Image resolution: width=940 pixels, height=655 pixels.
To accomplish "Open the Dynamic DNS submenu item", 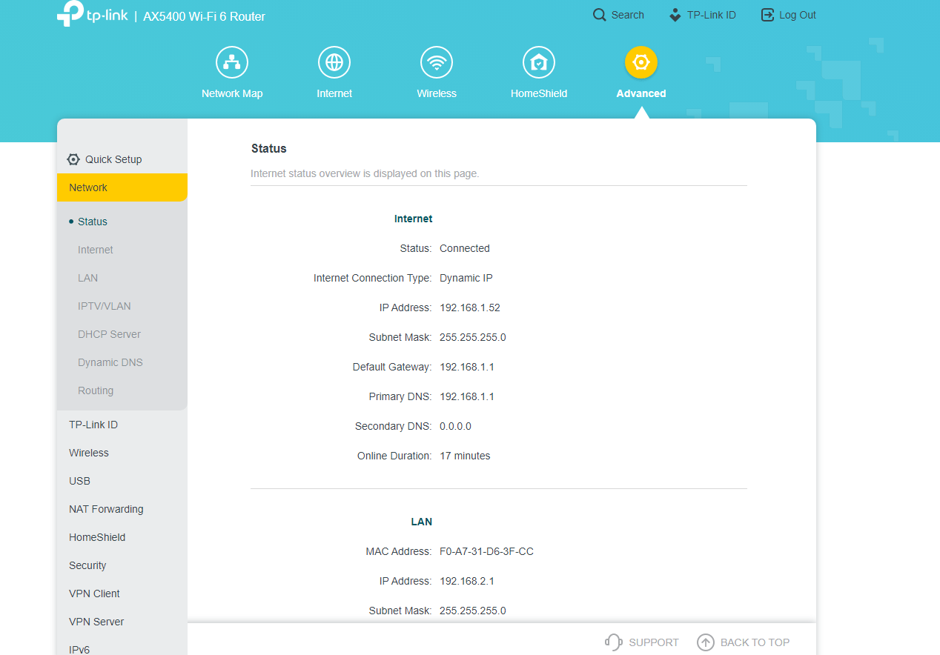I will tap(110, 362).
